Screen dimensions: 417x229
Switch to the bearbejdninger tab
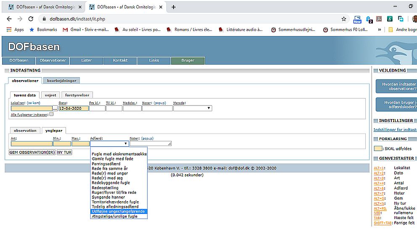(x=62, y=81)
